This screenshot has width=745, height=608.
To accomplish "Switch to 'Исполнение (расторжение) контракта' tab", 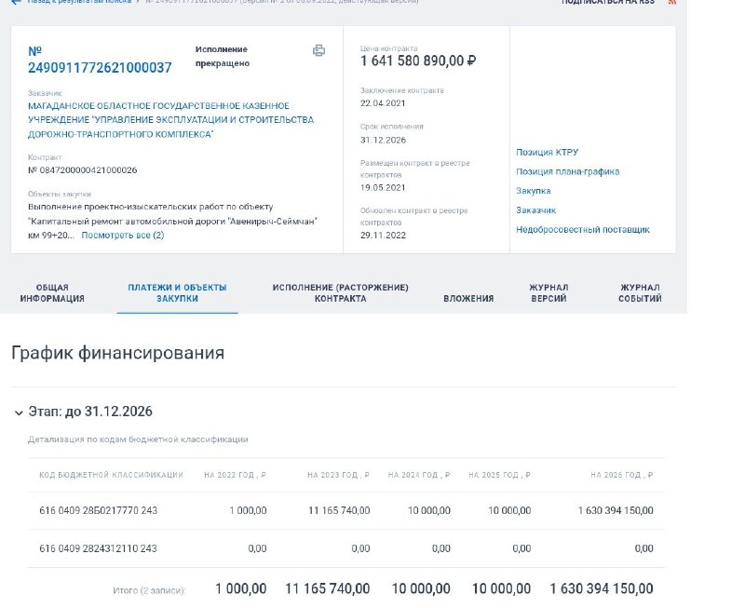I will click(340, 293).
